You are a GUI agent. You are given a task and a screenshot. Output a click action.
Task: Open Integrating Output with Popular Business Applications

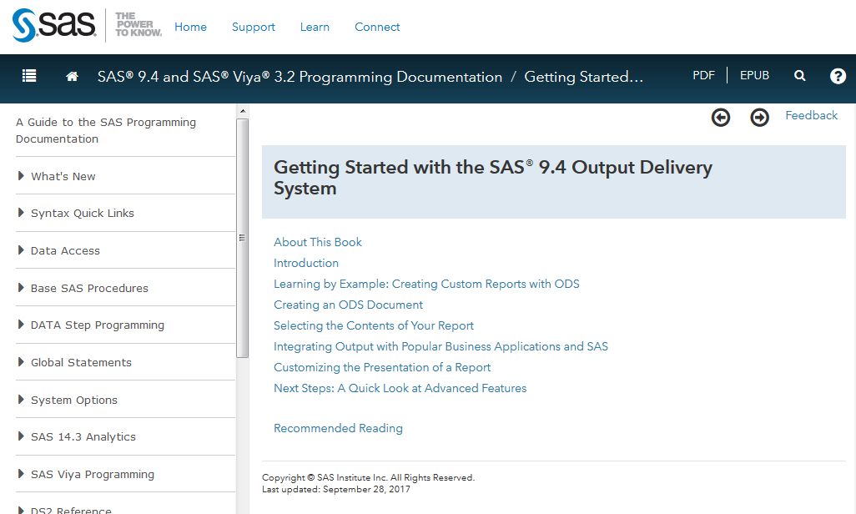441,346
